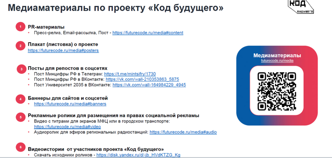
Task: Click the QR code image
Action: pyautogui.click(x=277, y=91)
